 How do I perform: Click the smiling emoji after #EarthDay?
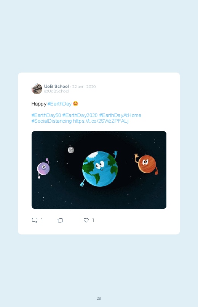click(x=75, y=104)
